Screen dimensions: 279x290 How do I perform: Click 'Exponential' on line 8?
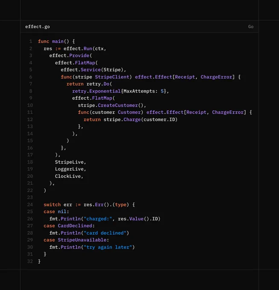tap(105, 91)
